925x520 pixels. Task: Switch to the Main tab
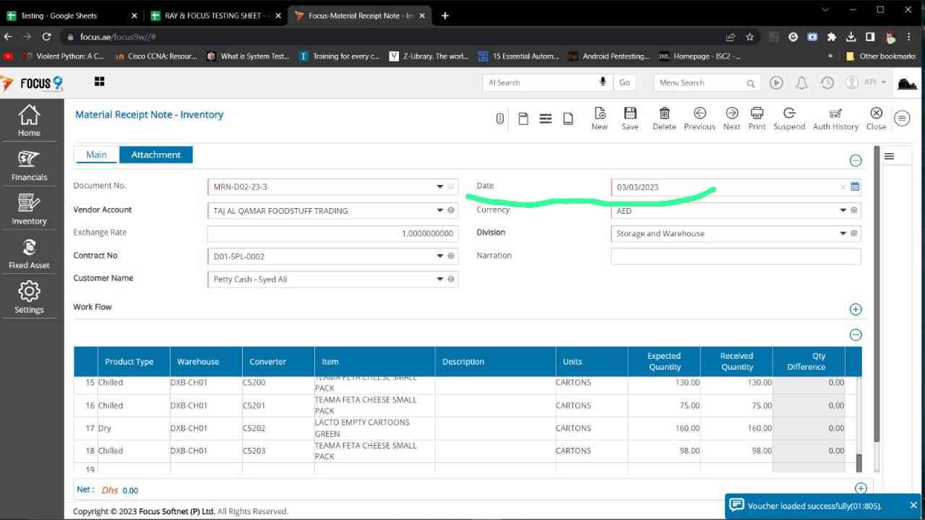[x=96, y=155]
